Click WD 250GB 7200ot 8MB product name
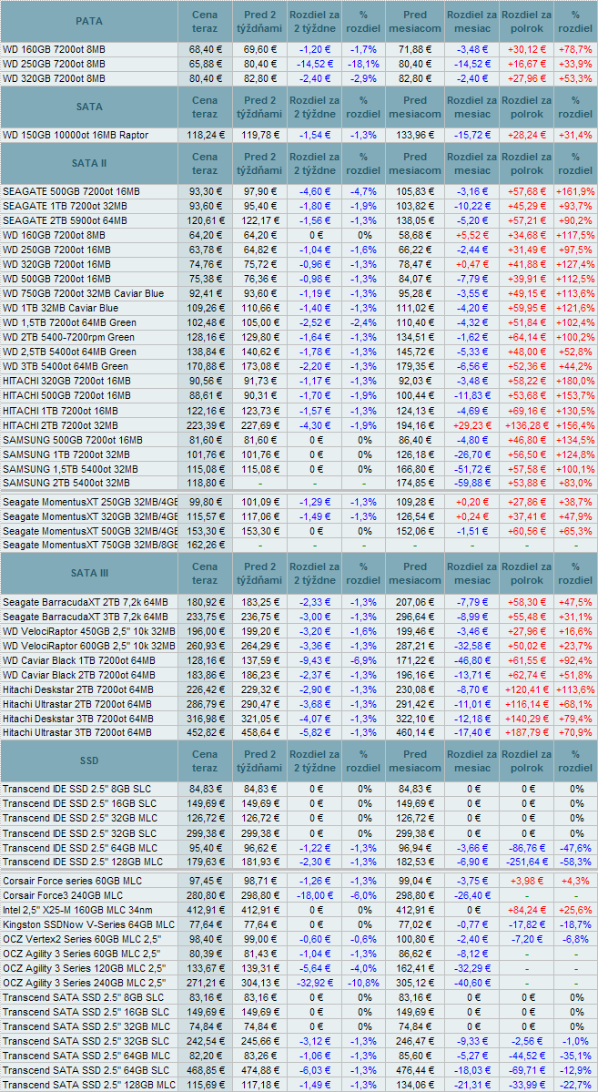Image resolution: width=598 pixels, height=1092 pixels. coord(55,64)
